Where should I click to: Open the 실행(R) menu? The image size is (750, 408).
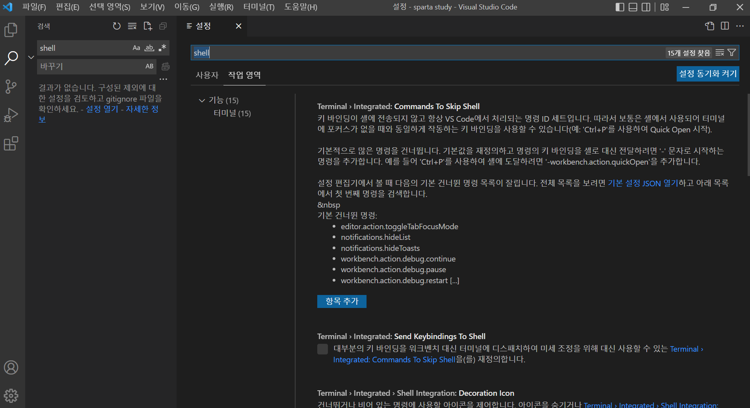click(x=221, y=7)
